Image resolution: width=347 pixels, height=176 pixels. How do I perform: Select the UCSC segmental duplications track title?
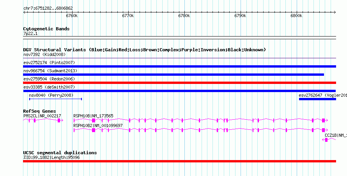tap(60, 153)
